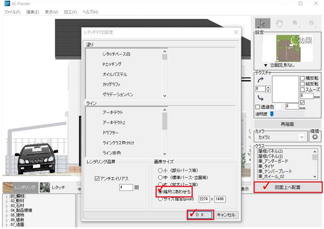Activate the zoom out magnifier tool

coord(311,23)
